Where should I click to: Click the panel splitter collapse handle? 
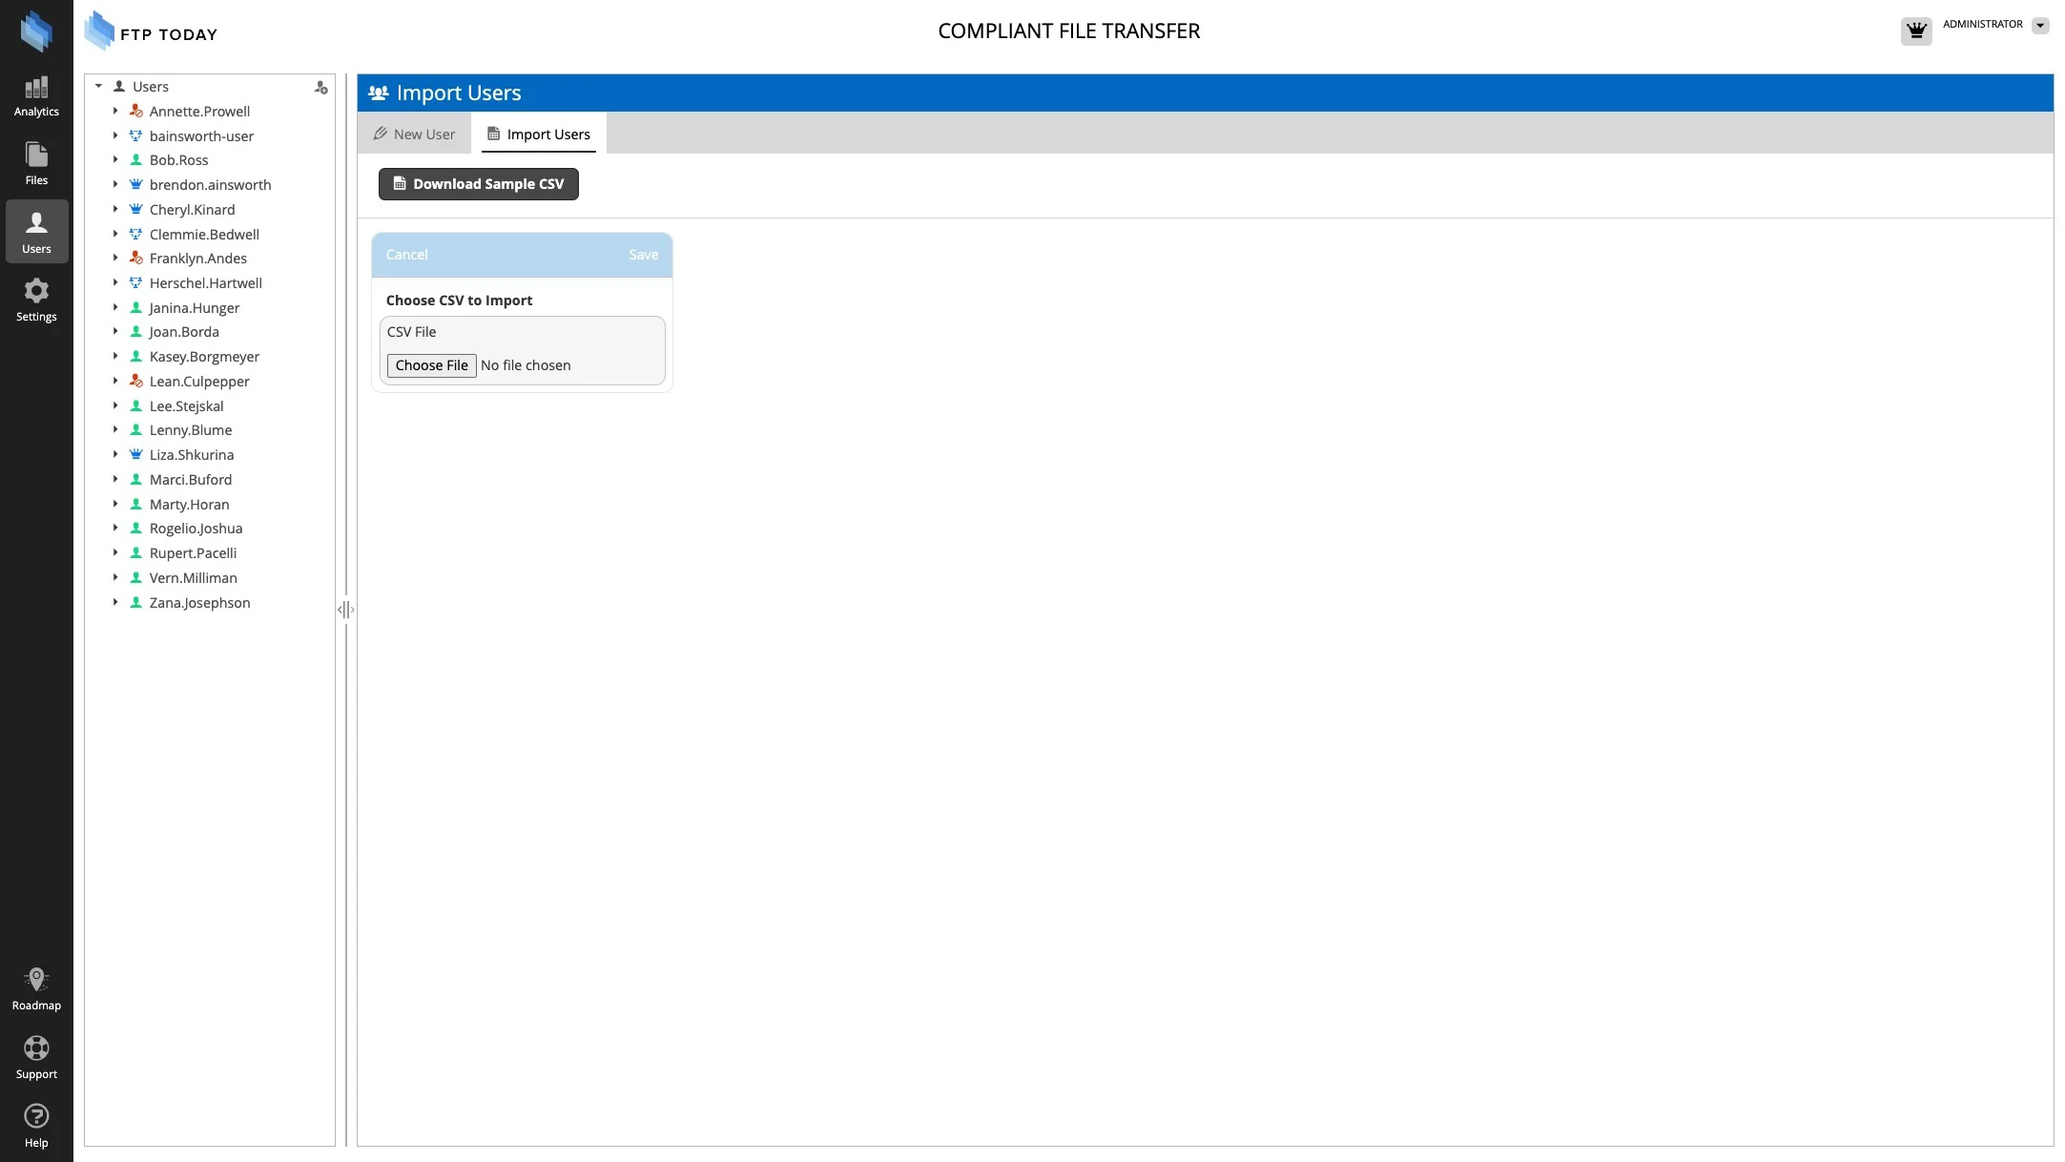click(x=345, y=610)
